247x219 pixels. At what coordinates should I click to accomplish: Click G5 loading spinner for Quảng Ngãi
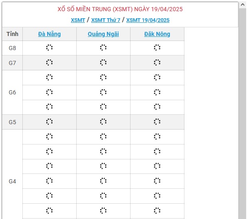tap(103, 122)
